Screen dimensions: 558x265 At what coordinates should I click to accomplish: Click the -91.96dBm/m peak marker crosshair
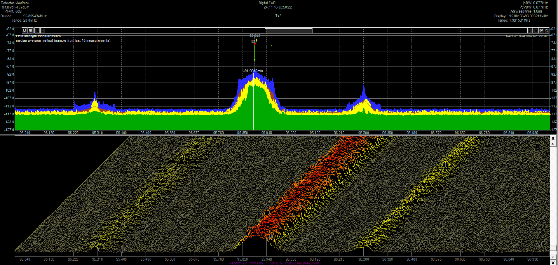pos(254,75)
